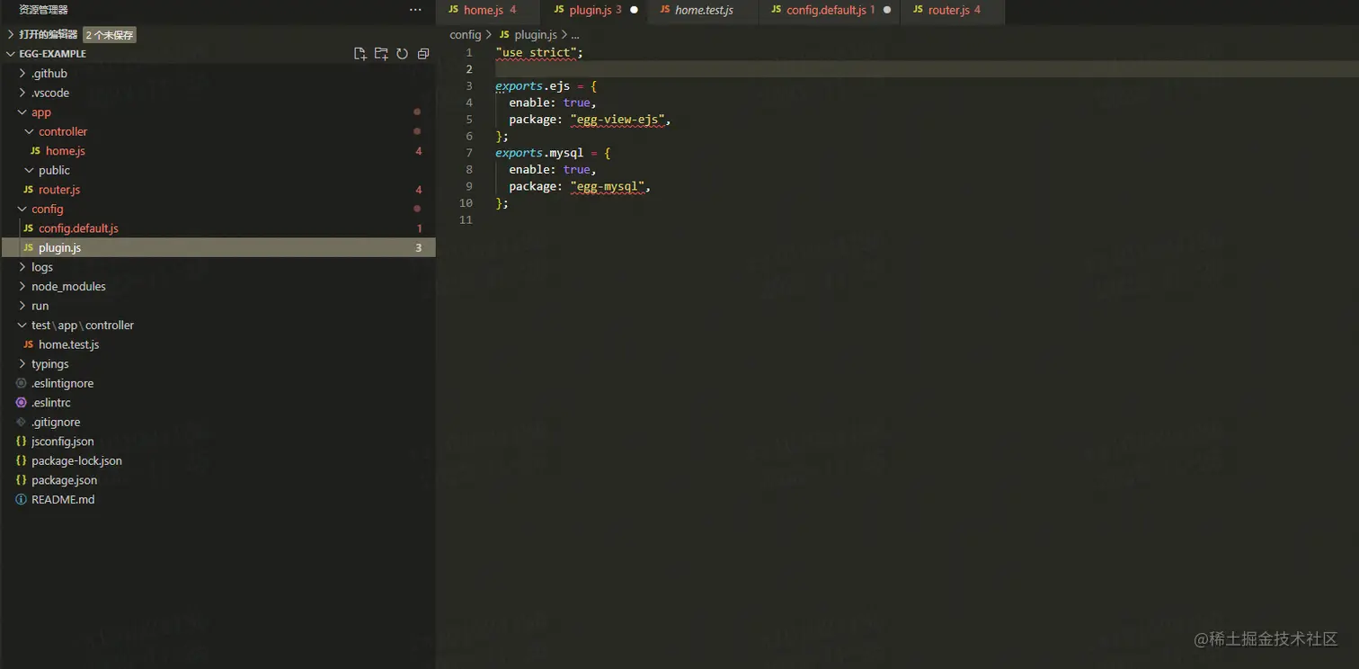Refresh the explorer file tree
1359x669 pixels.
coord(402,54)
